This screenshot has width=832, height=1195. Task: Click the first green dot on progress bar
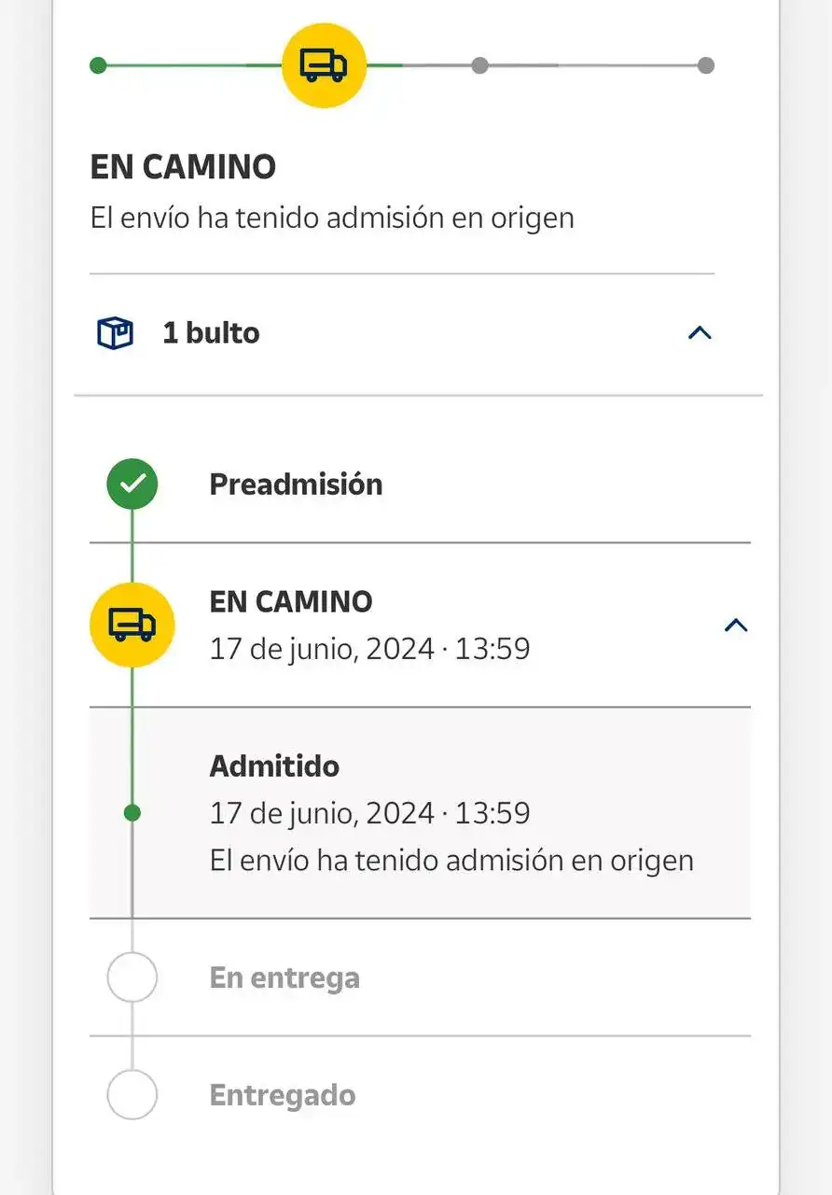tap(98, 65)
